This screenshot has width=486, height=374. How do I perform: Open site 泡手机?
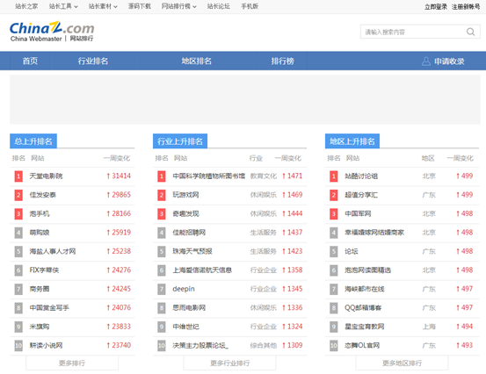point(40,213)
